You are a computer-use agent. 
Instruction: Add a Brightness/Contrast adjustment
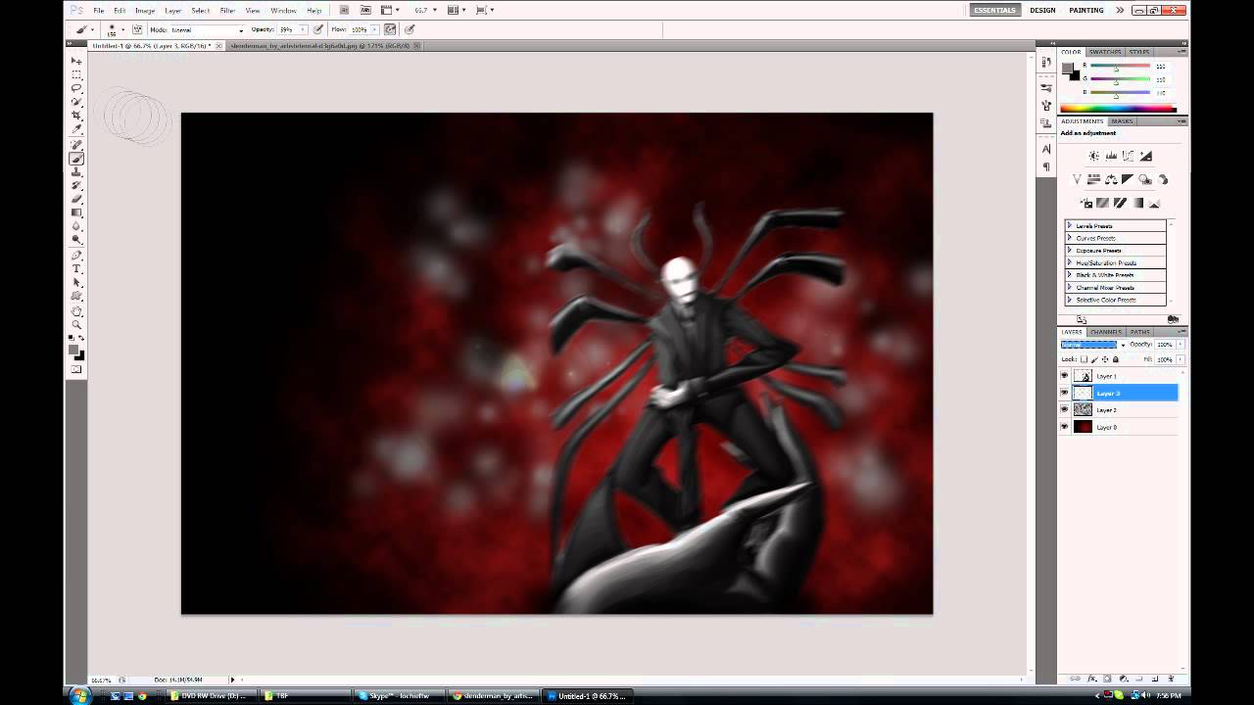pos(1094,156)
